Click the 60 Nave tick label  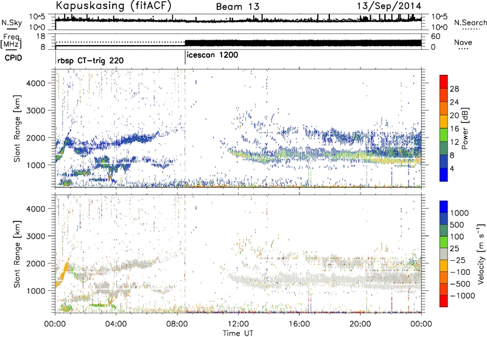[x=435, y=36]
